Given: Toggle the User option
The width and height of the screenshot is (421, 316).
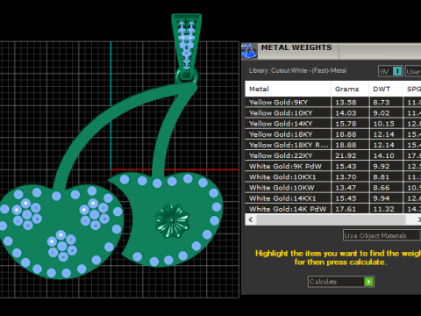Looking at the screenshot, I should point(413,71).
